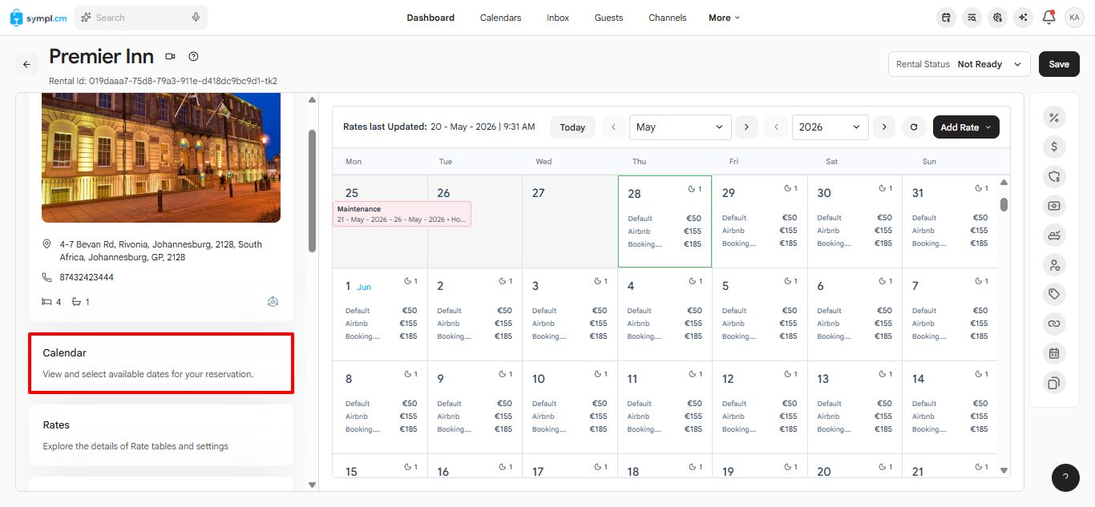
Task: Go to the next year with the right chevron
Action: click(883, 127)
